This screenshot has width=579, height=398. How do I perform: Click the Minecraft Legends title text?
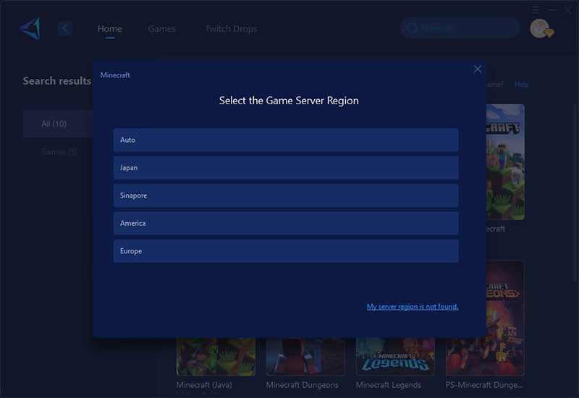click(389, 385)
